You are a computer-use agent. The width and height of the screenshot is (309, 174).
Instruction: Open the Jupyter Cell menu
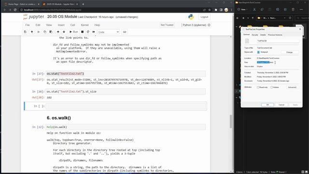pyautogui.click(x=73, y=25)
